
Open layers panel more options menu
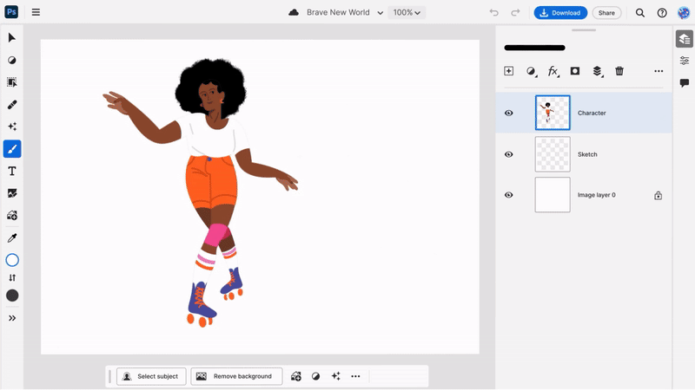click(x=659, y=71)
